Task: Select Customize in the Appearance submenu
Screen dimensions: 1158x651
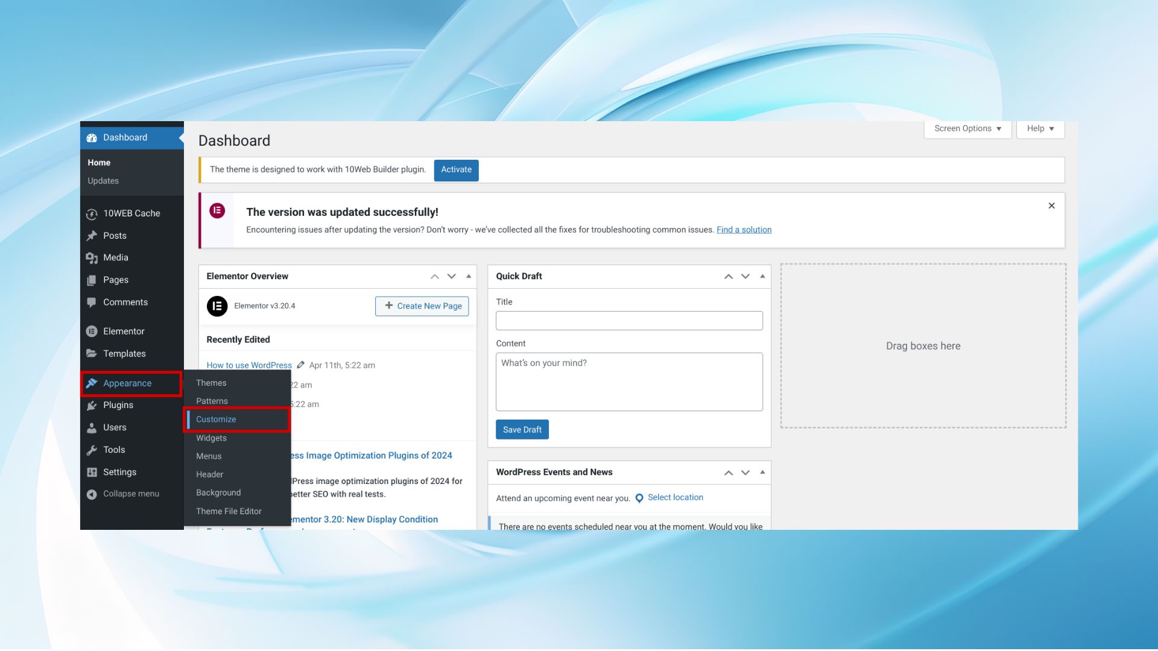Action: click(216, 420)
